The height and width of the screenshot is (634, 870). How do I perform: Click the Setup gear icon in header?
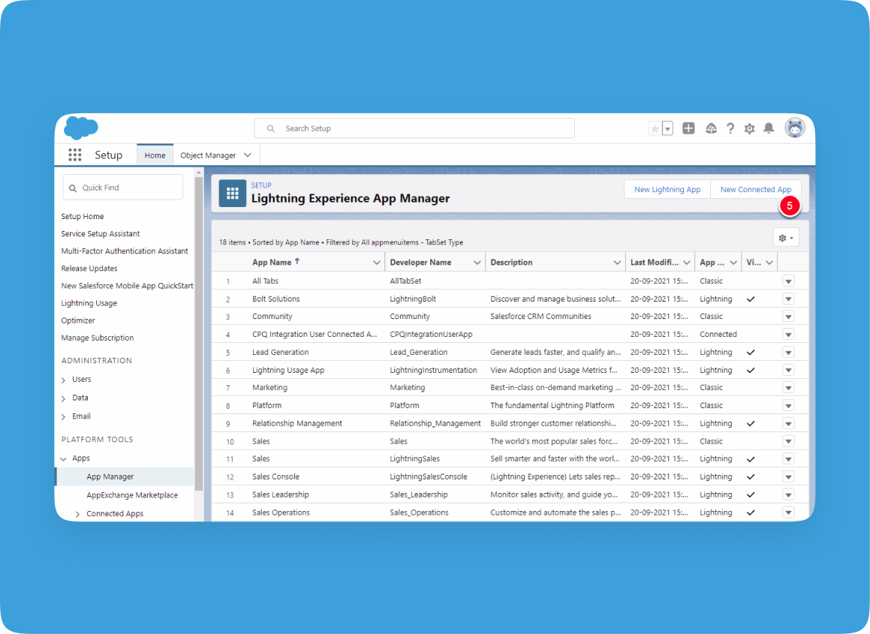(x=749, y=128)
